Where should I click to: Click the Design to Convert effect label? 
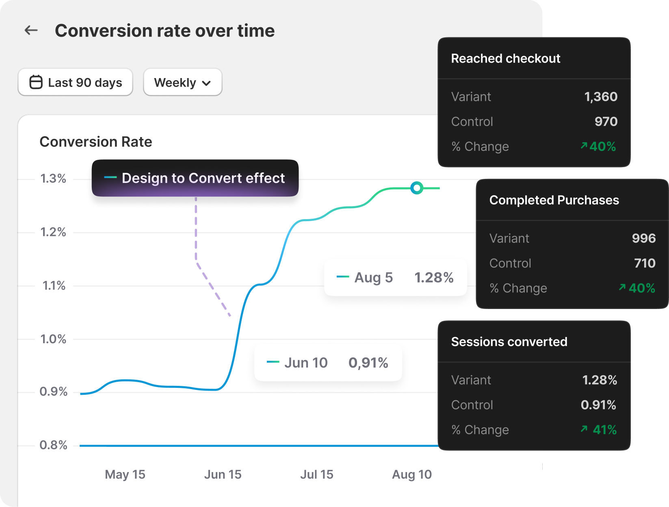click(x=195, y=178)
